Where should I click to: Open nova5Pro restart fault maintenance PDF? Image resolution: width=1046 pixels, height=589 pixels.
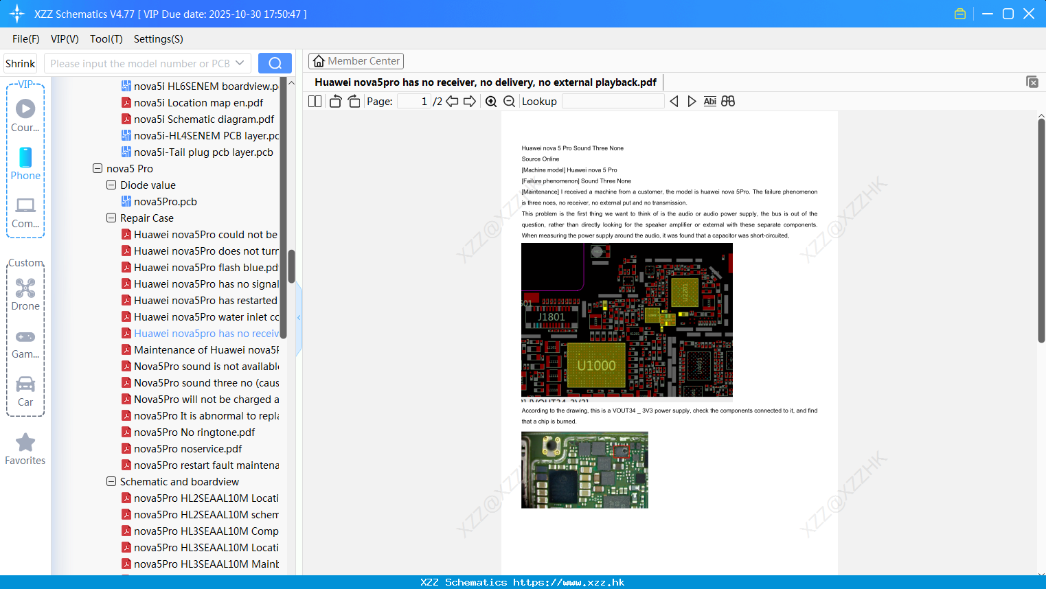pos(206,465)
